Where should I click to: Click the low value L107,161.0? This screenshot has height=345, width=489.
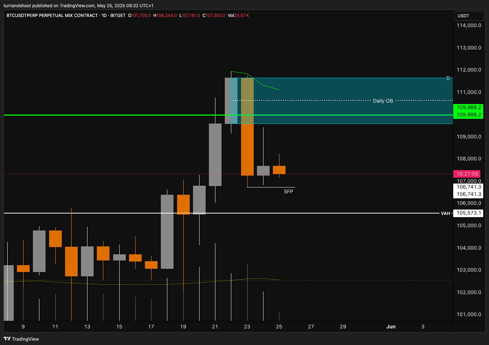coord(190,16)
